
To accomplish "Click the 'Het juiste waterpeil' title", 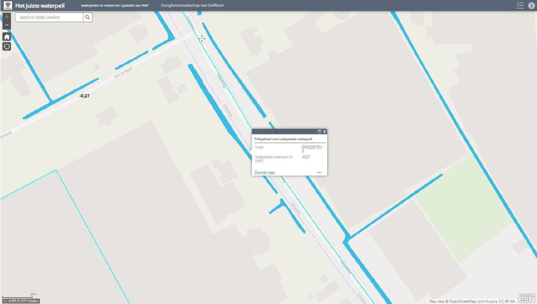I will [x=40, y=6].
